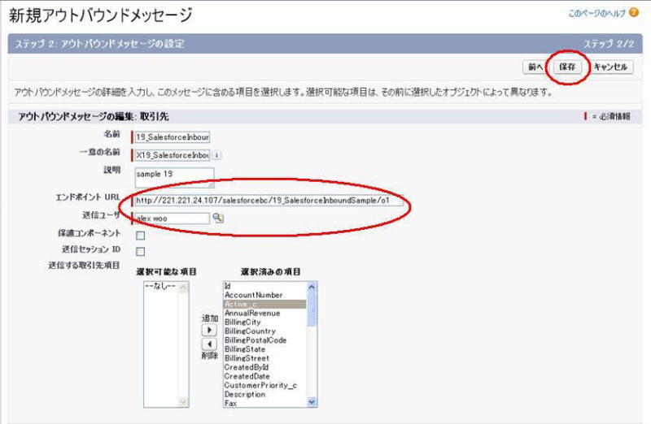Click the add (追加) right arrow button
This screenshot has height=424, width=651.
click(x=208, y=331)
